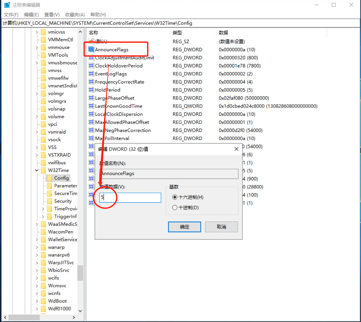Viewport: 361px width, 322px height.
Task: Click the 数值数据 input field
Action: (x=130, y=198)
